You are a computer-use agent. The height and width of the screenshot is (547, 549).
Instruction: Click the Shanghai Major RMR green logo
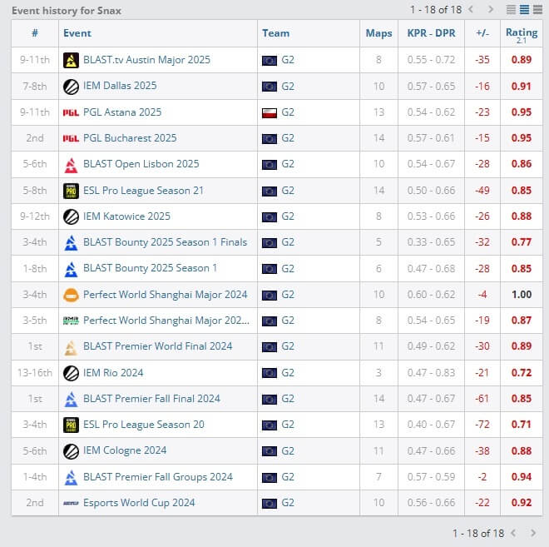click(71, 321)
